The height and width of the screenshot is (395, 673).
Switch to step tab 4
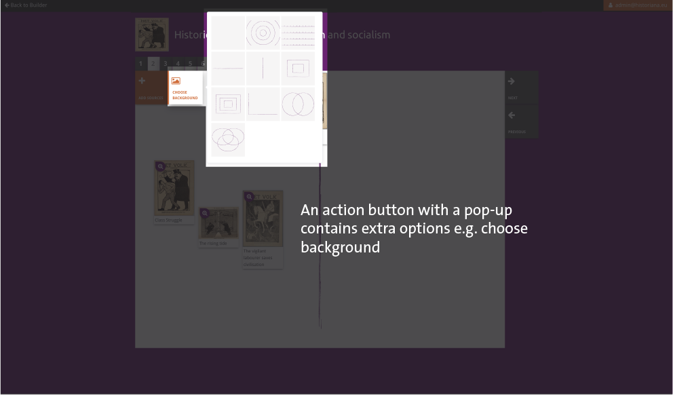178,64
